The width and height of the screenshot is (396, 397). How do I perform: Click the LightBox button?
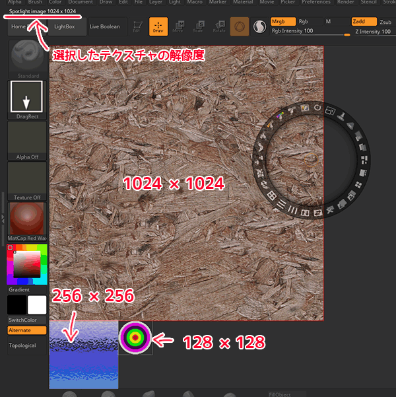(x=65, y=26)
